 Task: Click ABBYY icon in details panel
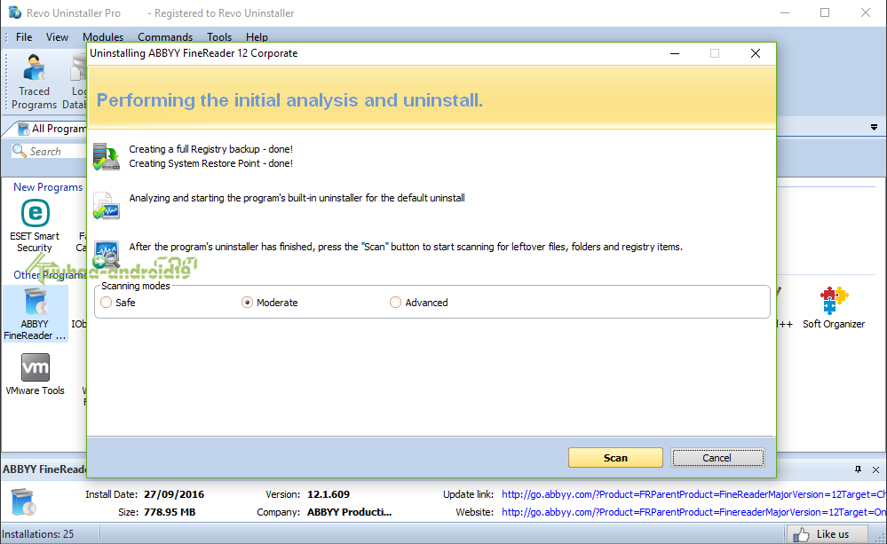24,501
